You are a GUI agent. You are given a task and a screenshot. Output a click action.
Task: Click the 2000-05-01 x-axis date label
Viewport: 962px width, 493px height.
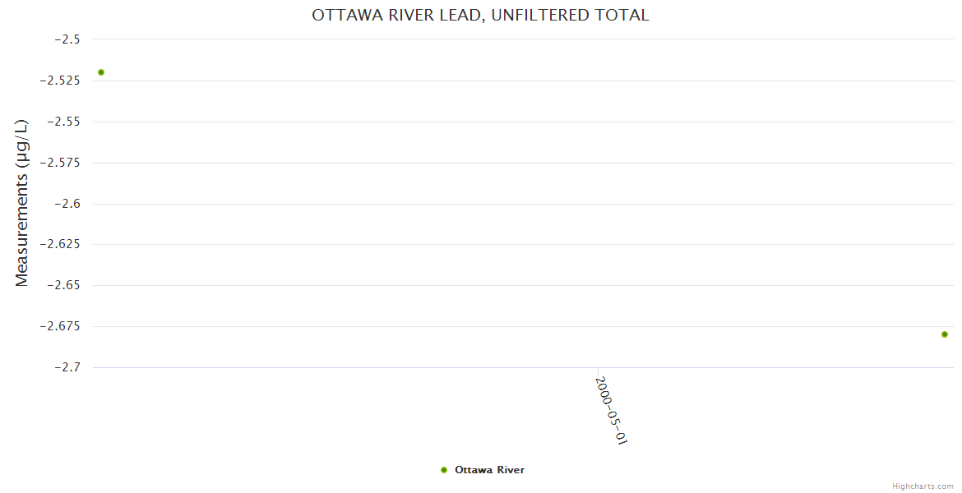[611, 411]
